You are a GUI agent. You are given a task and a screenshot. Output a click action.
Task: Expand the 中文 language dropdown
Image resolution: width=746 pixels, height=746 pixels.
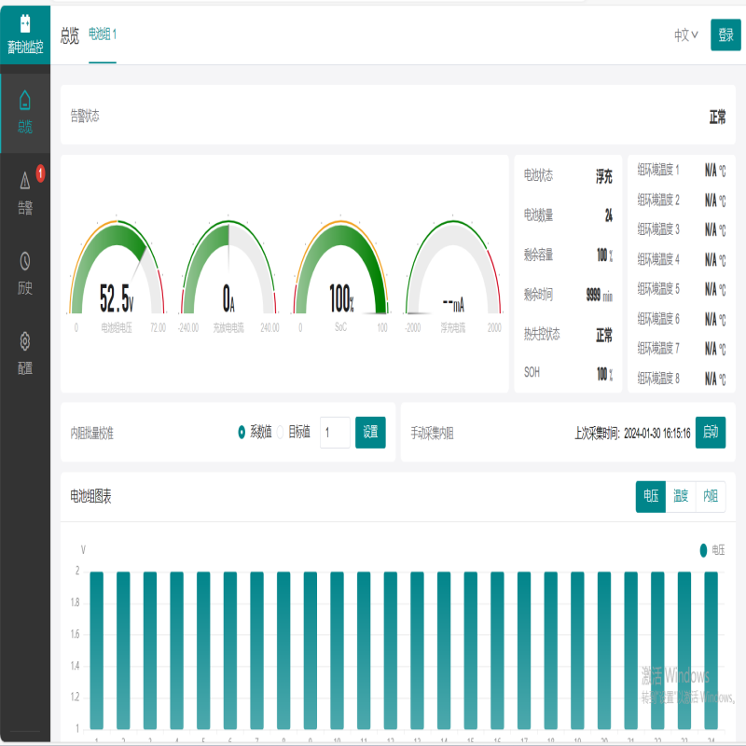(x=686, y=35)
